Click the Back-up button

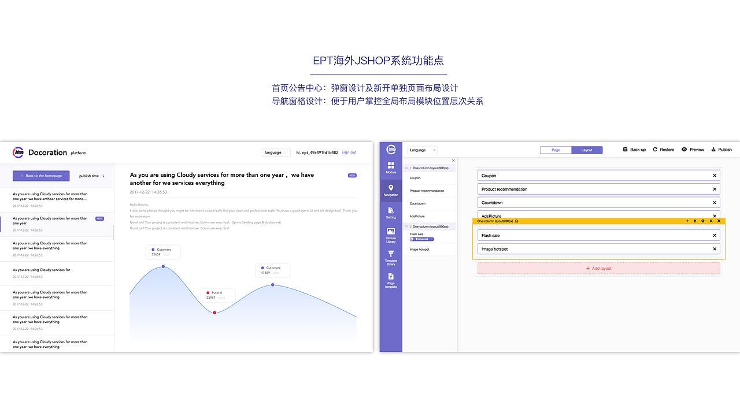[x=634, y=150]
